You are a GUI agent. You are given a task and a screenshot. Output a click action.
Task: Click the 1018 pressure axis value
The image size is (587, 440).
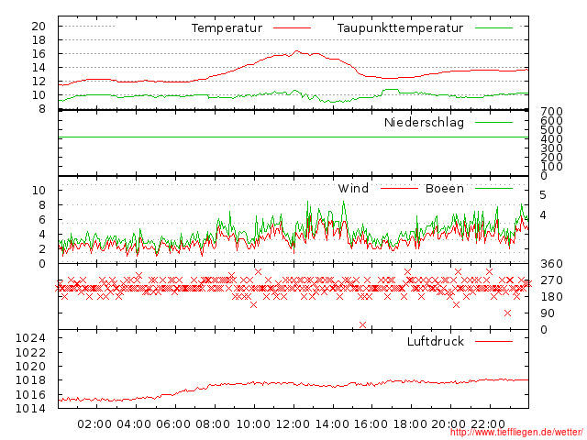pyautogui.click(x=30, y=380)
